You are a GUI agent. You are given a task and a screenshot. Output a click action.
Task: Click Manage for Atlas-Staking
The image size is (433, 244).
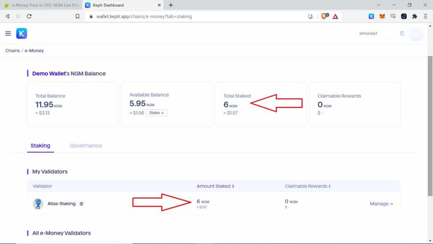tap(381, 204)
